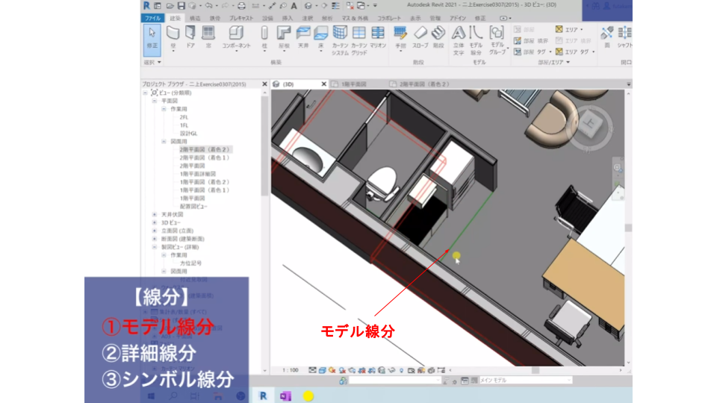Viewport: 717px width, 403px height.
Task: Open OneNote from the taskbar
Action: [x=285, y=395]
